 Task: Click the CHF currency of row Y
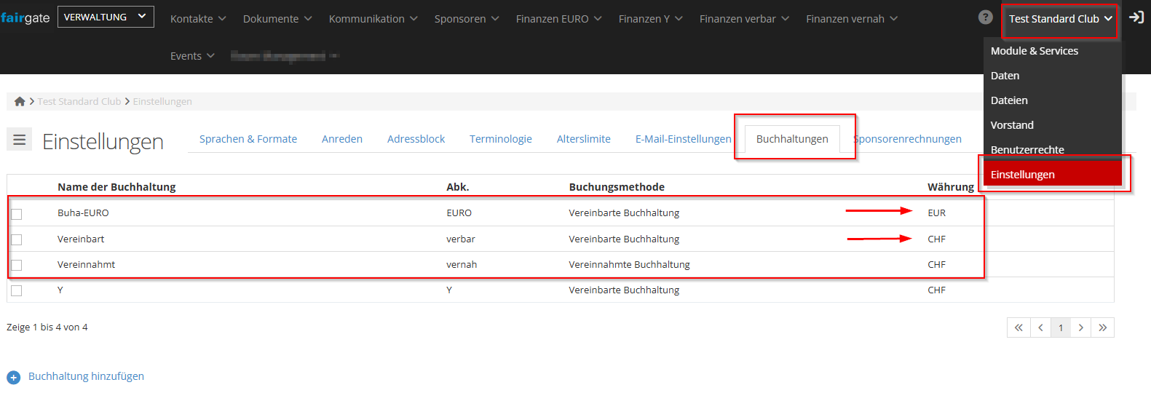(x=936, y=290)
